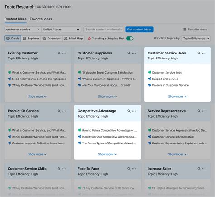The width and height of the screenshot is (215, 197).
Task: Click the search icon on the Product Or Service card
Action: pos(59,111)
